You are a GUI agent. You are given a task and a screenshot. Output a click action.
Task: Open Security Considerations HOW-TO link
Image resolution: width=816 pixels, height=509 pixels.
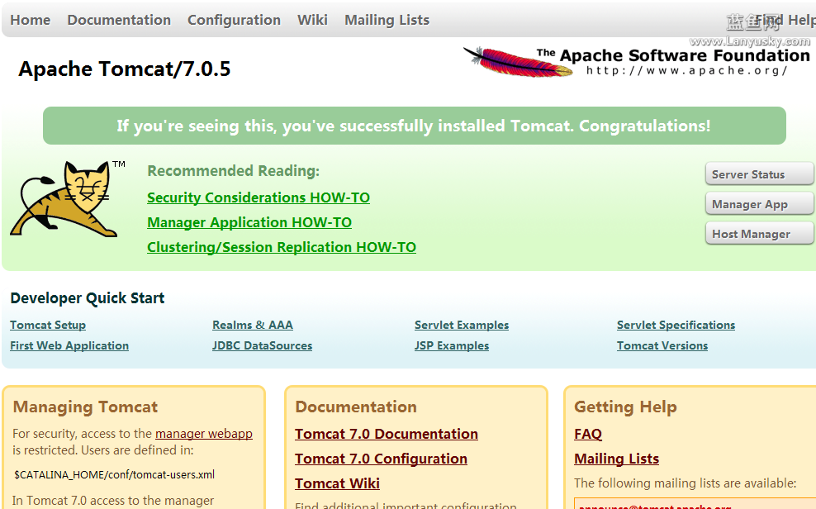click(x=259, y=197)
